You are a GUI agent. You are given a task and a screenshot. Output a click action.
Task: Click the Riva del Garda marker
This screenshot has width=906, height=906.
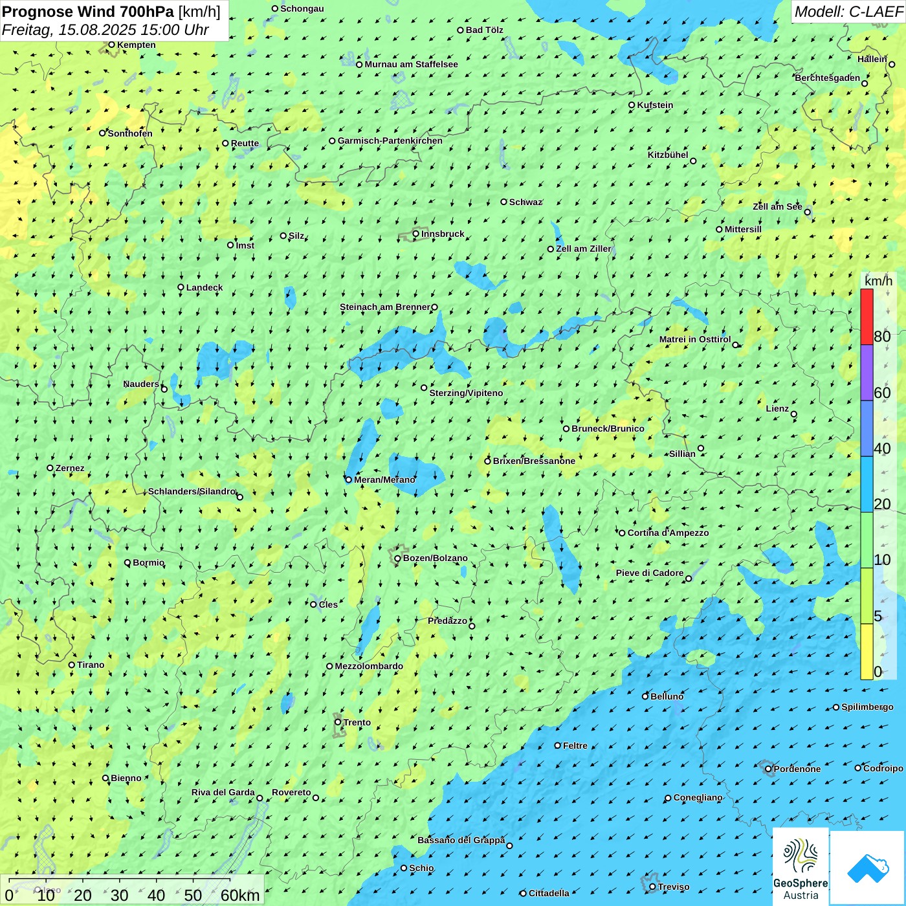(260, 798)
